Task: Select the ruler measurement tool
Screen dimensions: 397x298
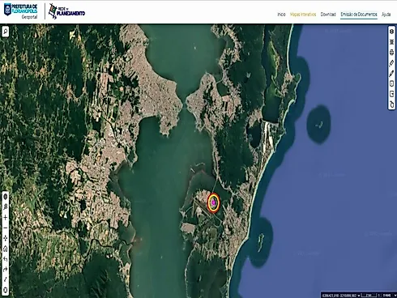Action: 391,63
